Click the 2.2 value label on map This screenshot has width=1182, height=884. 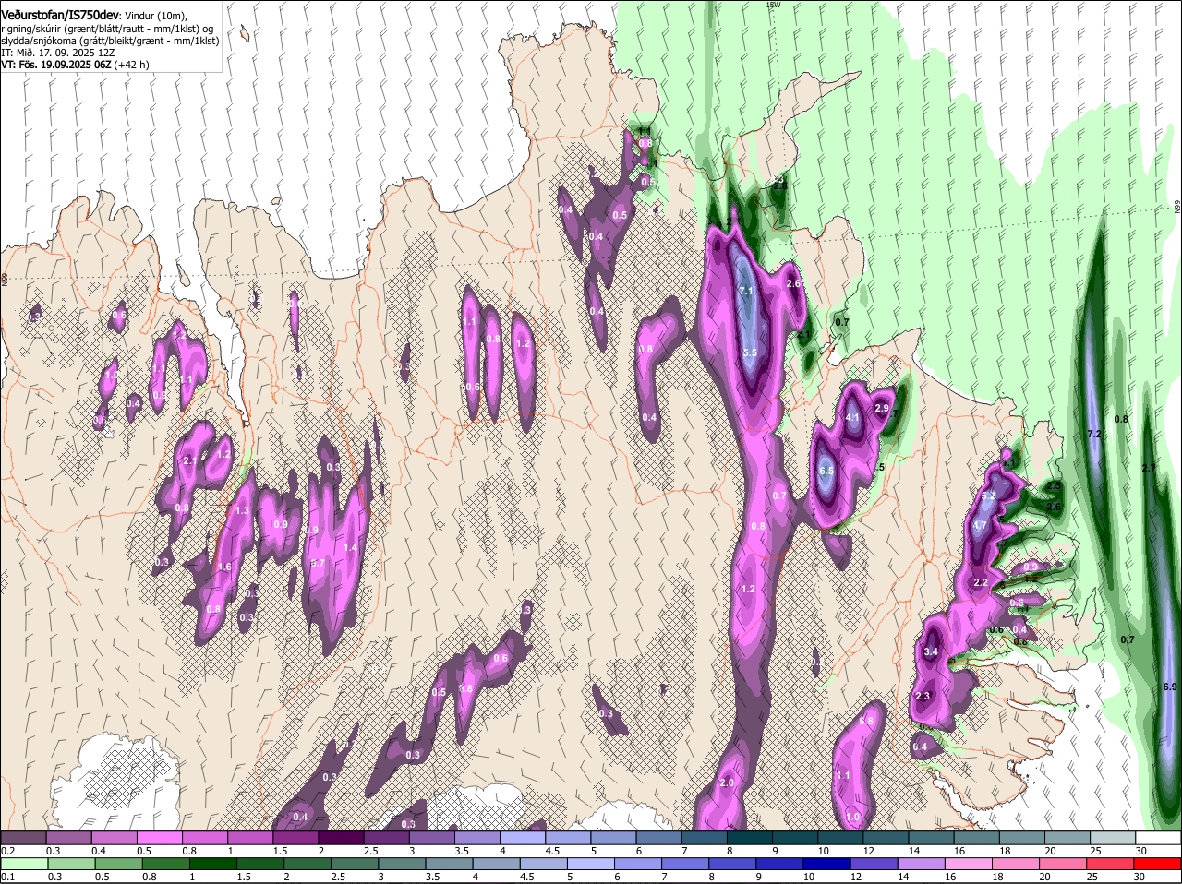pos(981,582)
